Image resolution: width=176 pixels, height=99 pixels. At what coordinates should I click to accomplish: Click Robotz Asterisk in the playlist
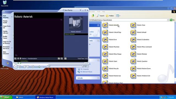76,34
